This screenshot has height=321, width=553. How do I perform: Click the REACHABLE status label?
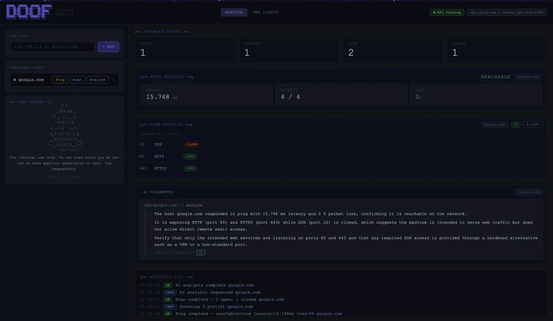tap(495, 77)
